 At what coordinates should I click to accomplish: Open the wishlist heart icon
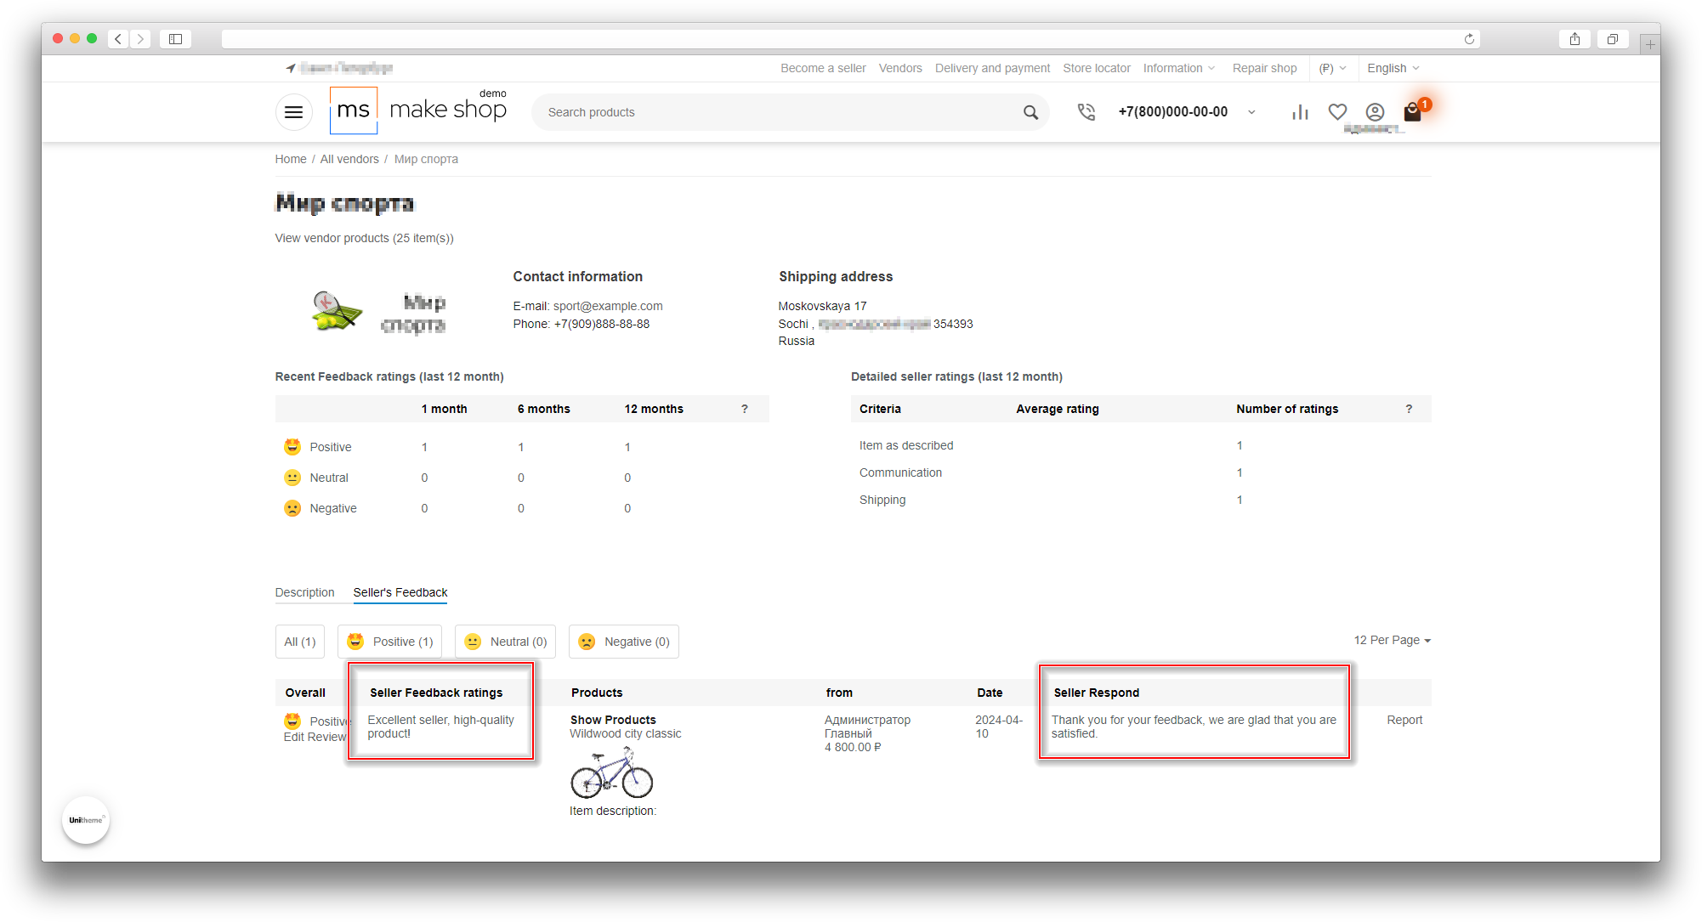[1337, 112]
